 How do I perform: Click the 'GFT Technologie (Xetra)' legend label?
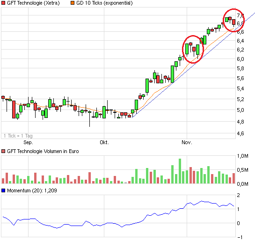33,3
